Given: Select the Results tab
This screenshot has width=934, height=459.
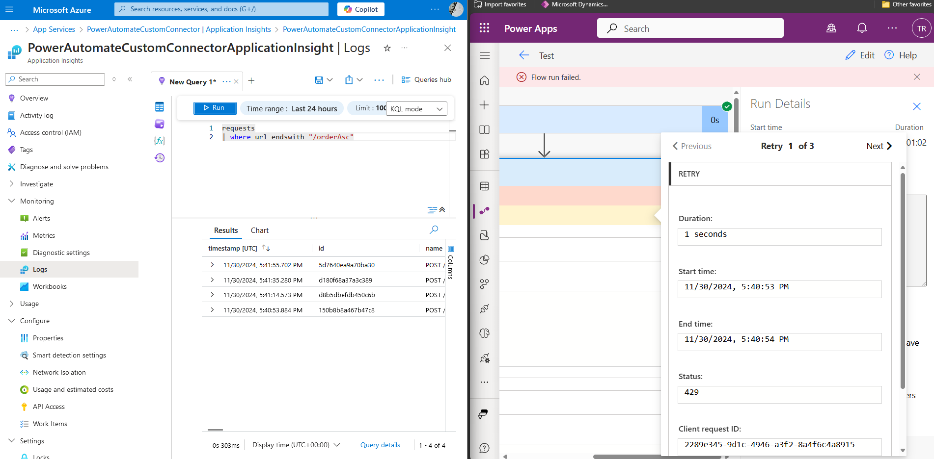Looking at the screenshot, I should 226,230.
